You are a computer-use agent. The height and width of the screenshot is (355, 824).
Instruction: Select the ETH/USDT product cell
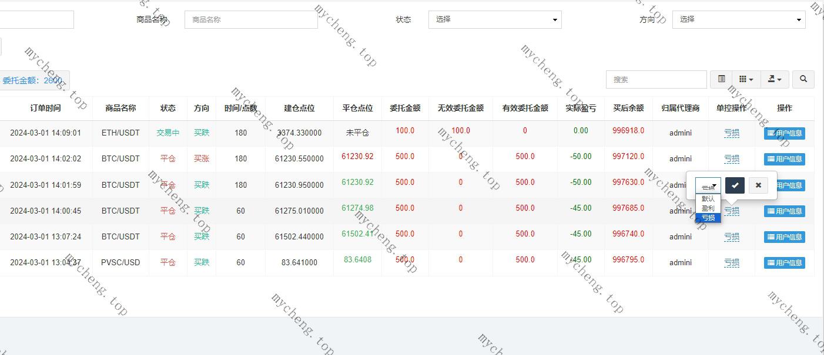point(120,133)
